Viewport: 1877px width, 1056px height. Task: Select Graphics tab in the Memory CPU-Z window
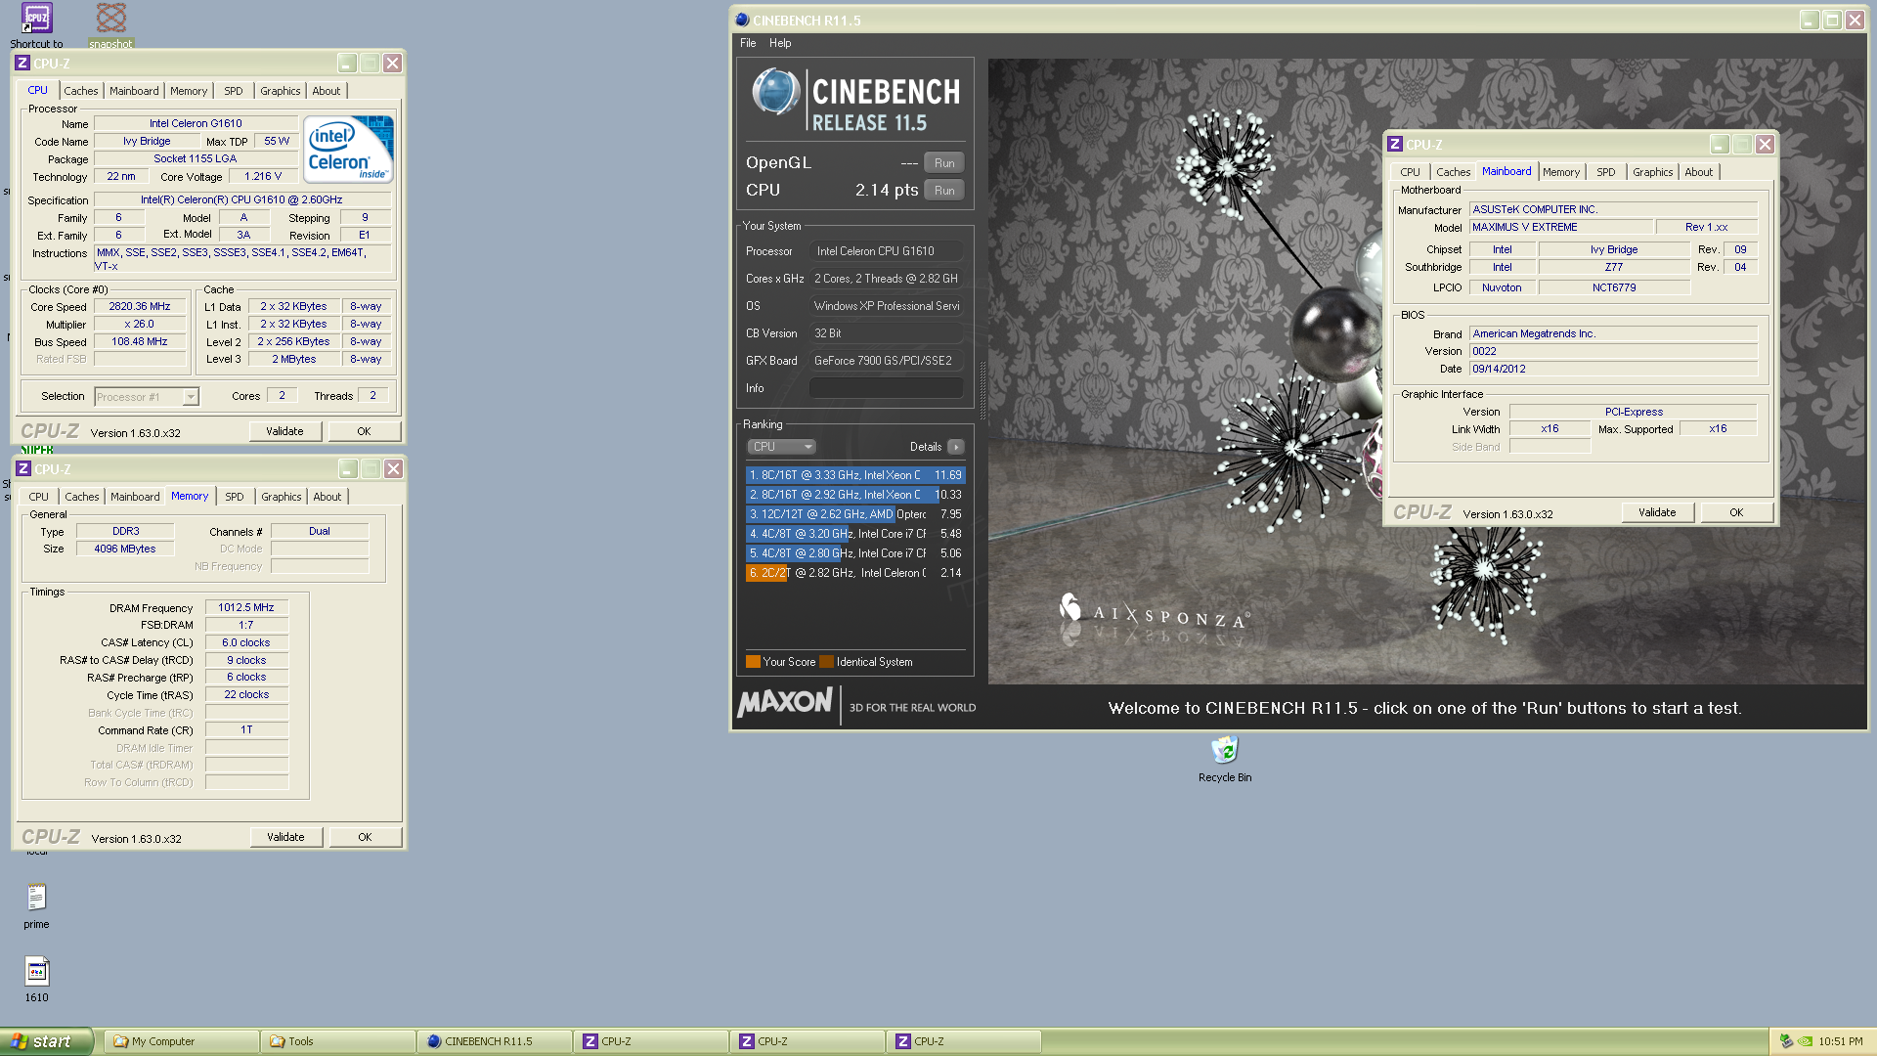(282, 497)
